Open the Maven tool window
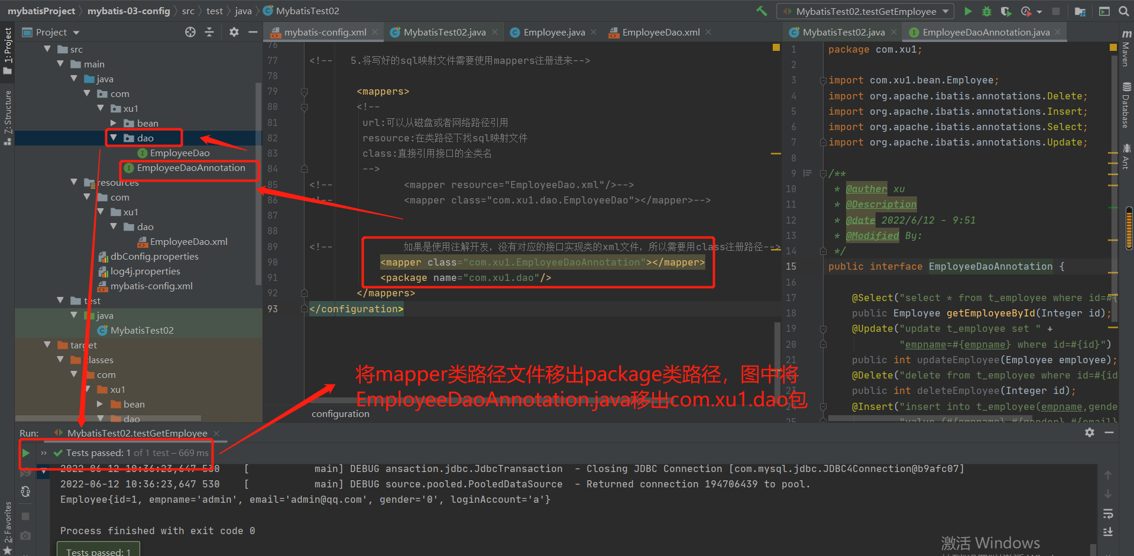This screenshot has width=1134, height=556. pyautogui.click(x=1126, y=47)
